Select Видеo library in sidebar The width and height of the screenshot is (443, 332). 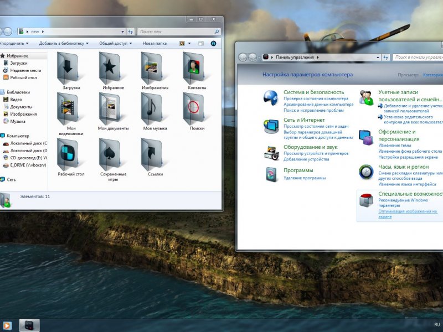(16, 100)
